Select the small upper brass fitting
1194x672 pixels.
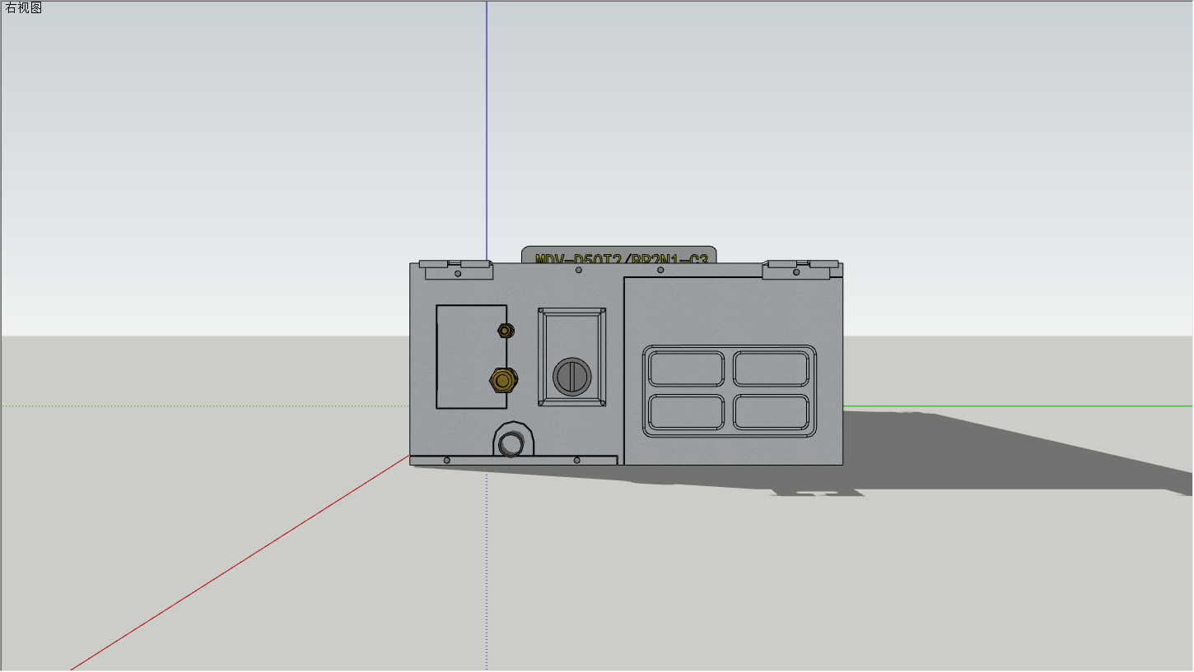point(506,331)
